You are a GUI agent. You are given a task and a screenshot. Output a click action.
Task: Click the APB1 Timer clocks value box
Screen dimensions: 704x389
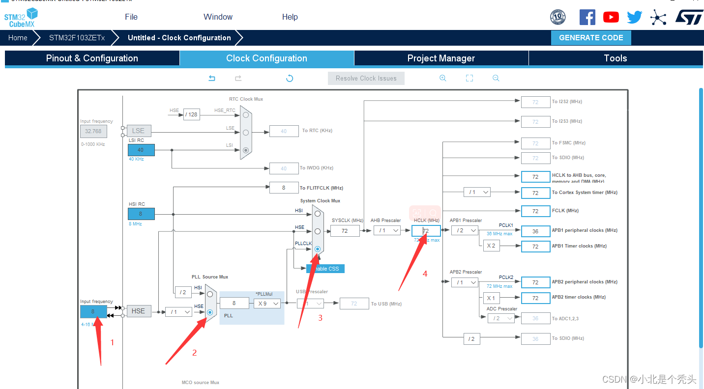coord(535,247)
